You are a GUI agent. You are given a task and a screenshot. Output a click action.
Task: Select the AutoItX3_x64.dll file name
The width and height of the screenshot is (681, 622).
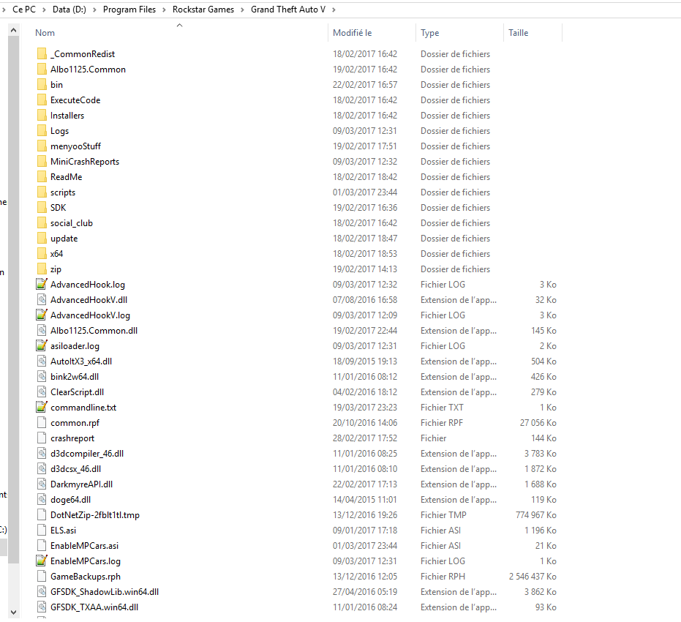coord(80,361)
